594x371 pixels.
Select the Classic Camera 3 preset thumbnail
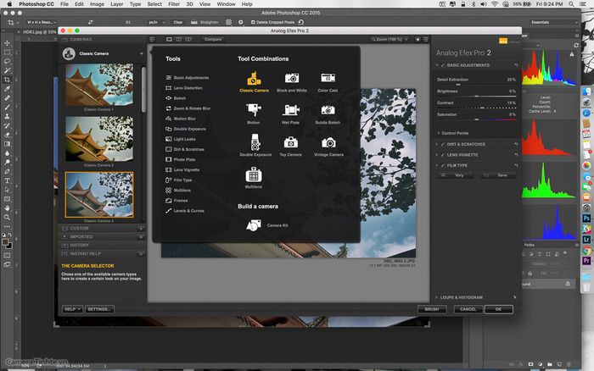[99, 195]
